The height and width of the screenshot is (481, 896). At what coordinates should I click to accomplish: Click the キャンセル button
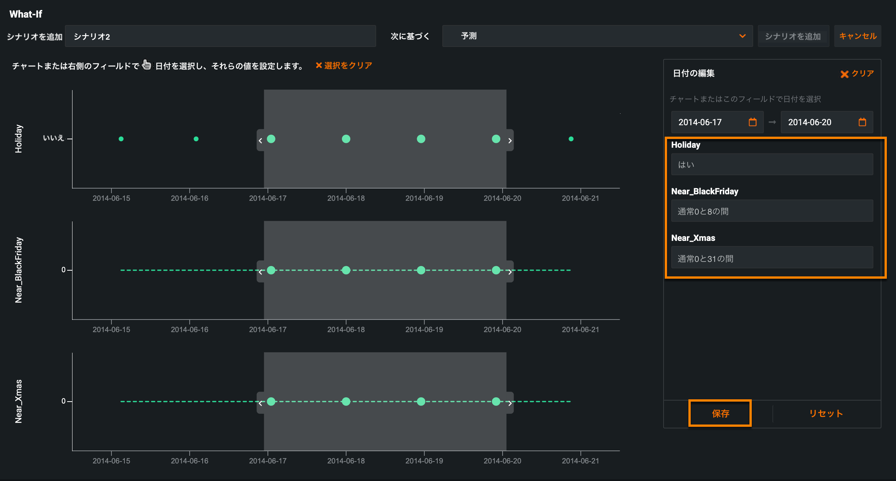(857, 36)
